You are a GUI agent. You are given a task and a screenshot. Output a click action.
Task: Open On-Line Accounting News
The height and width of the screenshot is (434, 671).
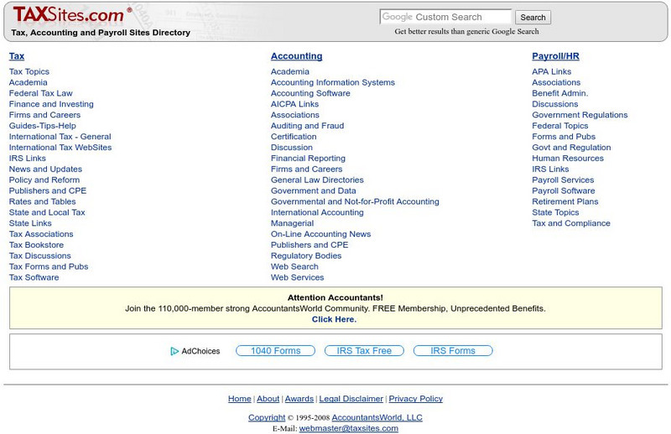tap(321, 234)
